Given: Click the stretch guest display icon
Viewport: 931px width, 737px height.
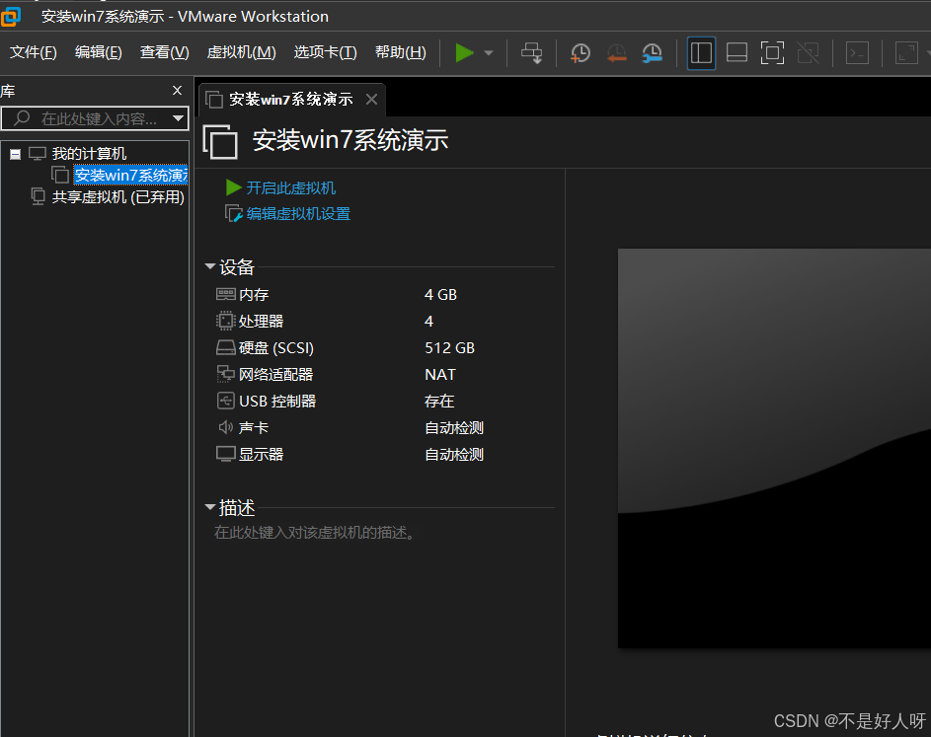Looking at the screenshot, I should pos(906,53).
